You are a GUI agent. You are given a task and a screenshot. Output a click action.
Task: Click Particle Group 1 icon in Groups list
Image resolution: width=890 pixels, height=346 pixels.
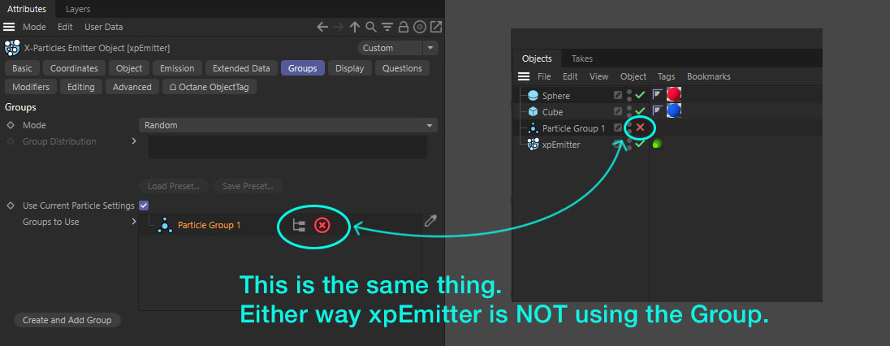[165, 226]
